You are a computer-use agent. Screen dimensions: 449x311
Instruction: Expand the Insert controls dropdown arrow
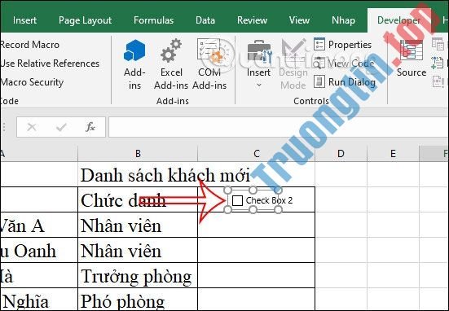[259, 85]
